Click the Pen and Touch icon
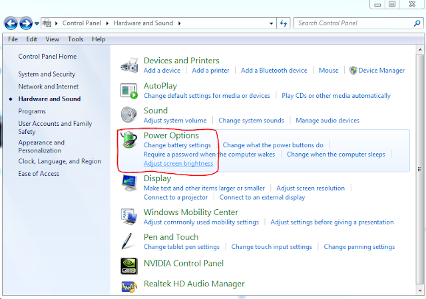426x299 pixels. [x=127, y=241]
